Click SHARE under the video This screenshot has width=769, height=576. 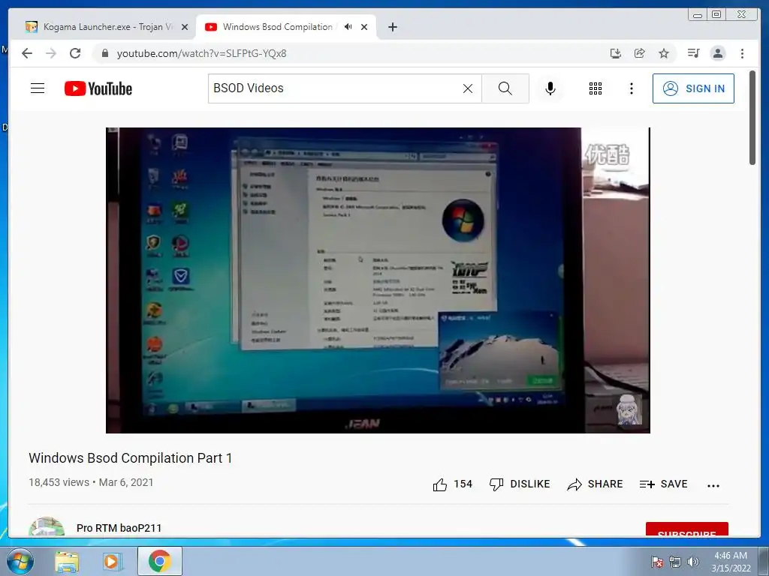[x=595, y=484]
